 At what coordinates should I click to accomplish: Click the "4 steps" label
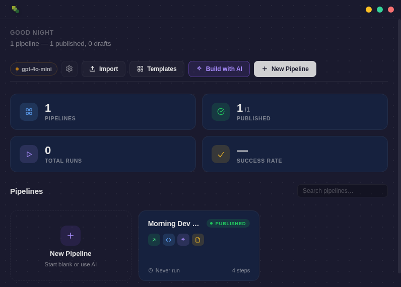tap(241, 270)
